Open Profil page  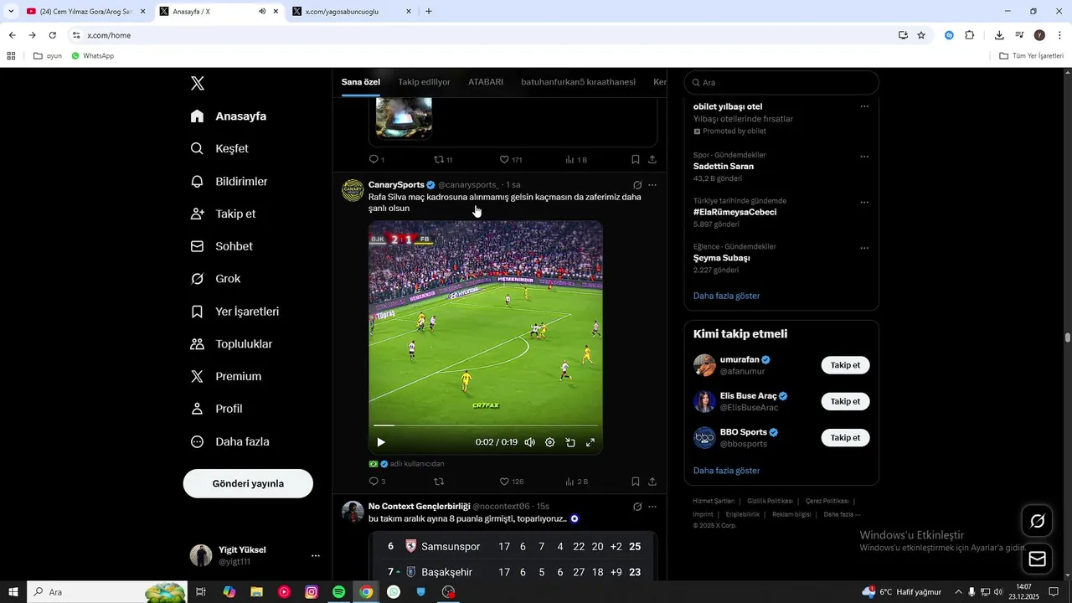[x=216, y=409]
